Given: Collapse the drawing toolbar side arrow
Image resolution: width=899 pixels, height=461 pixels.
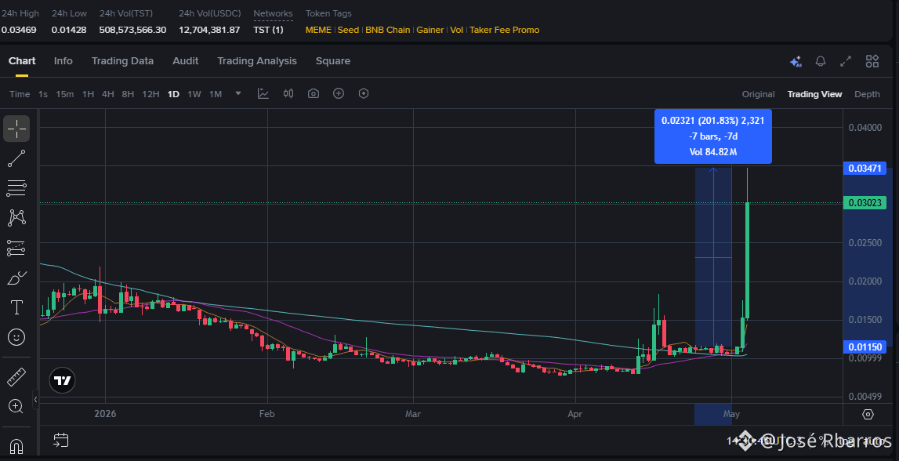Looking at the screenshot, I should (35, 400).
